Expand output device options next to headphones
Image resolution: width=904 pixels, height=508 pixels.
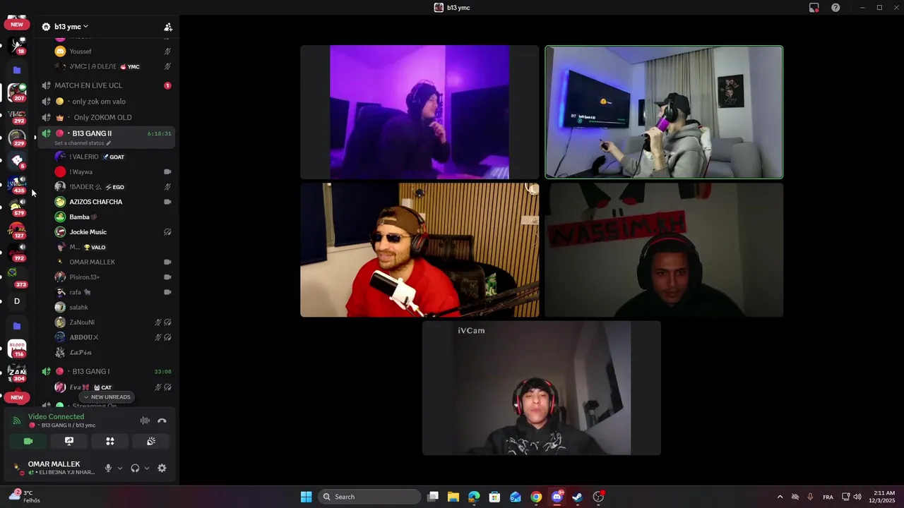coord(146,468)
